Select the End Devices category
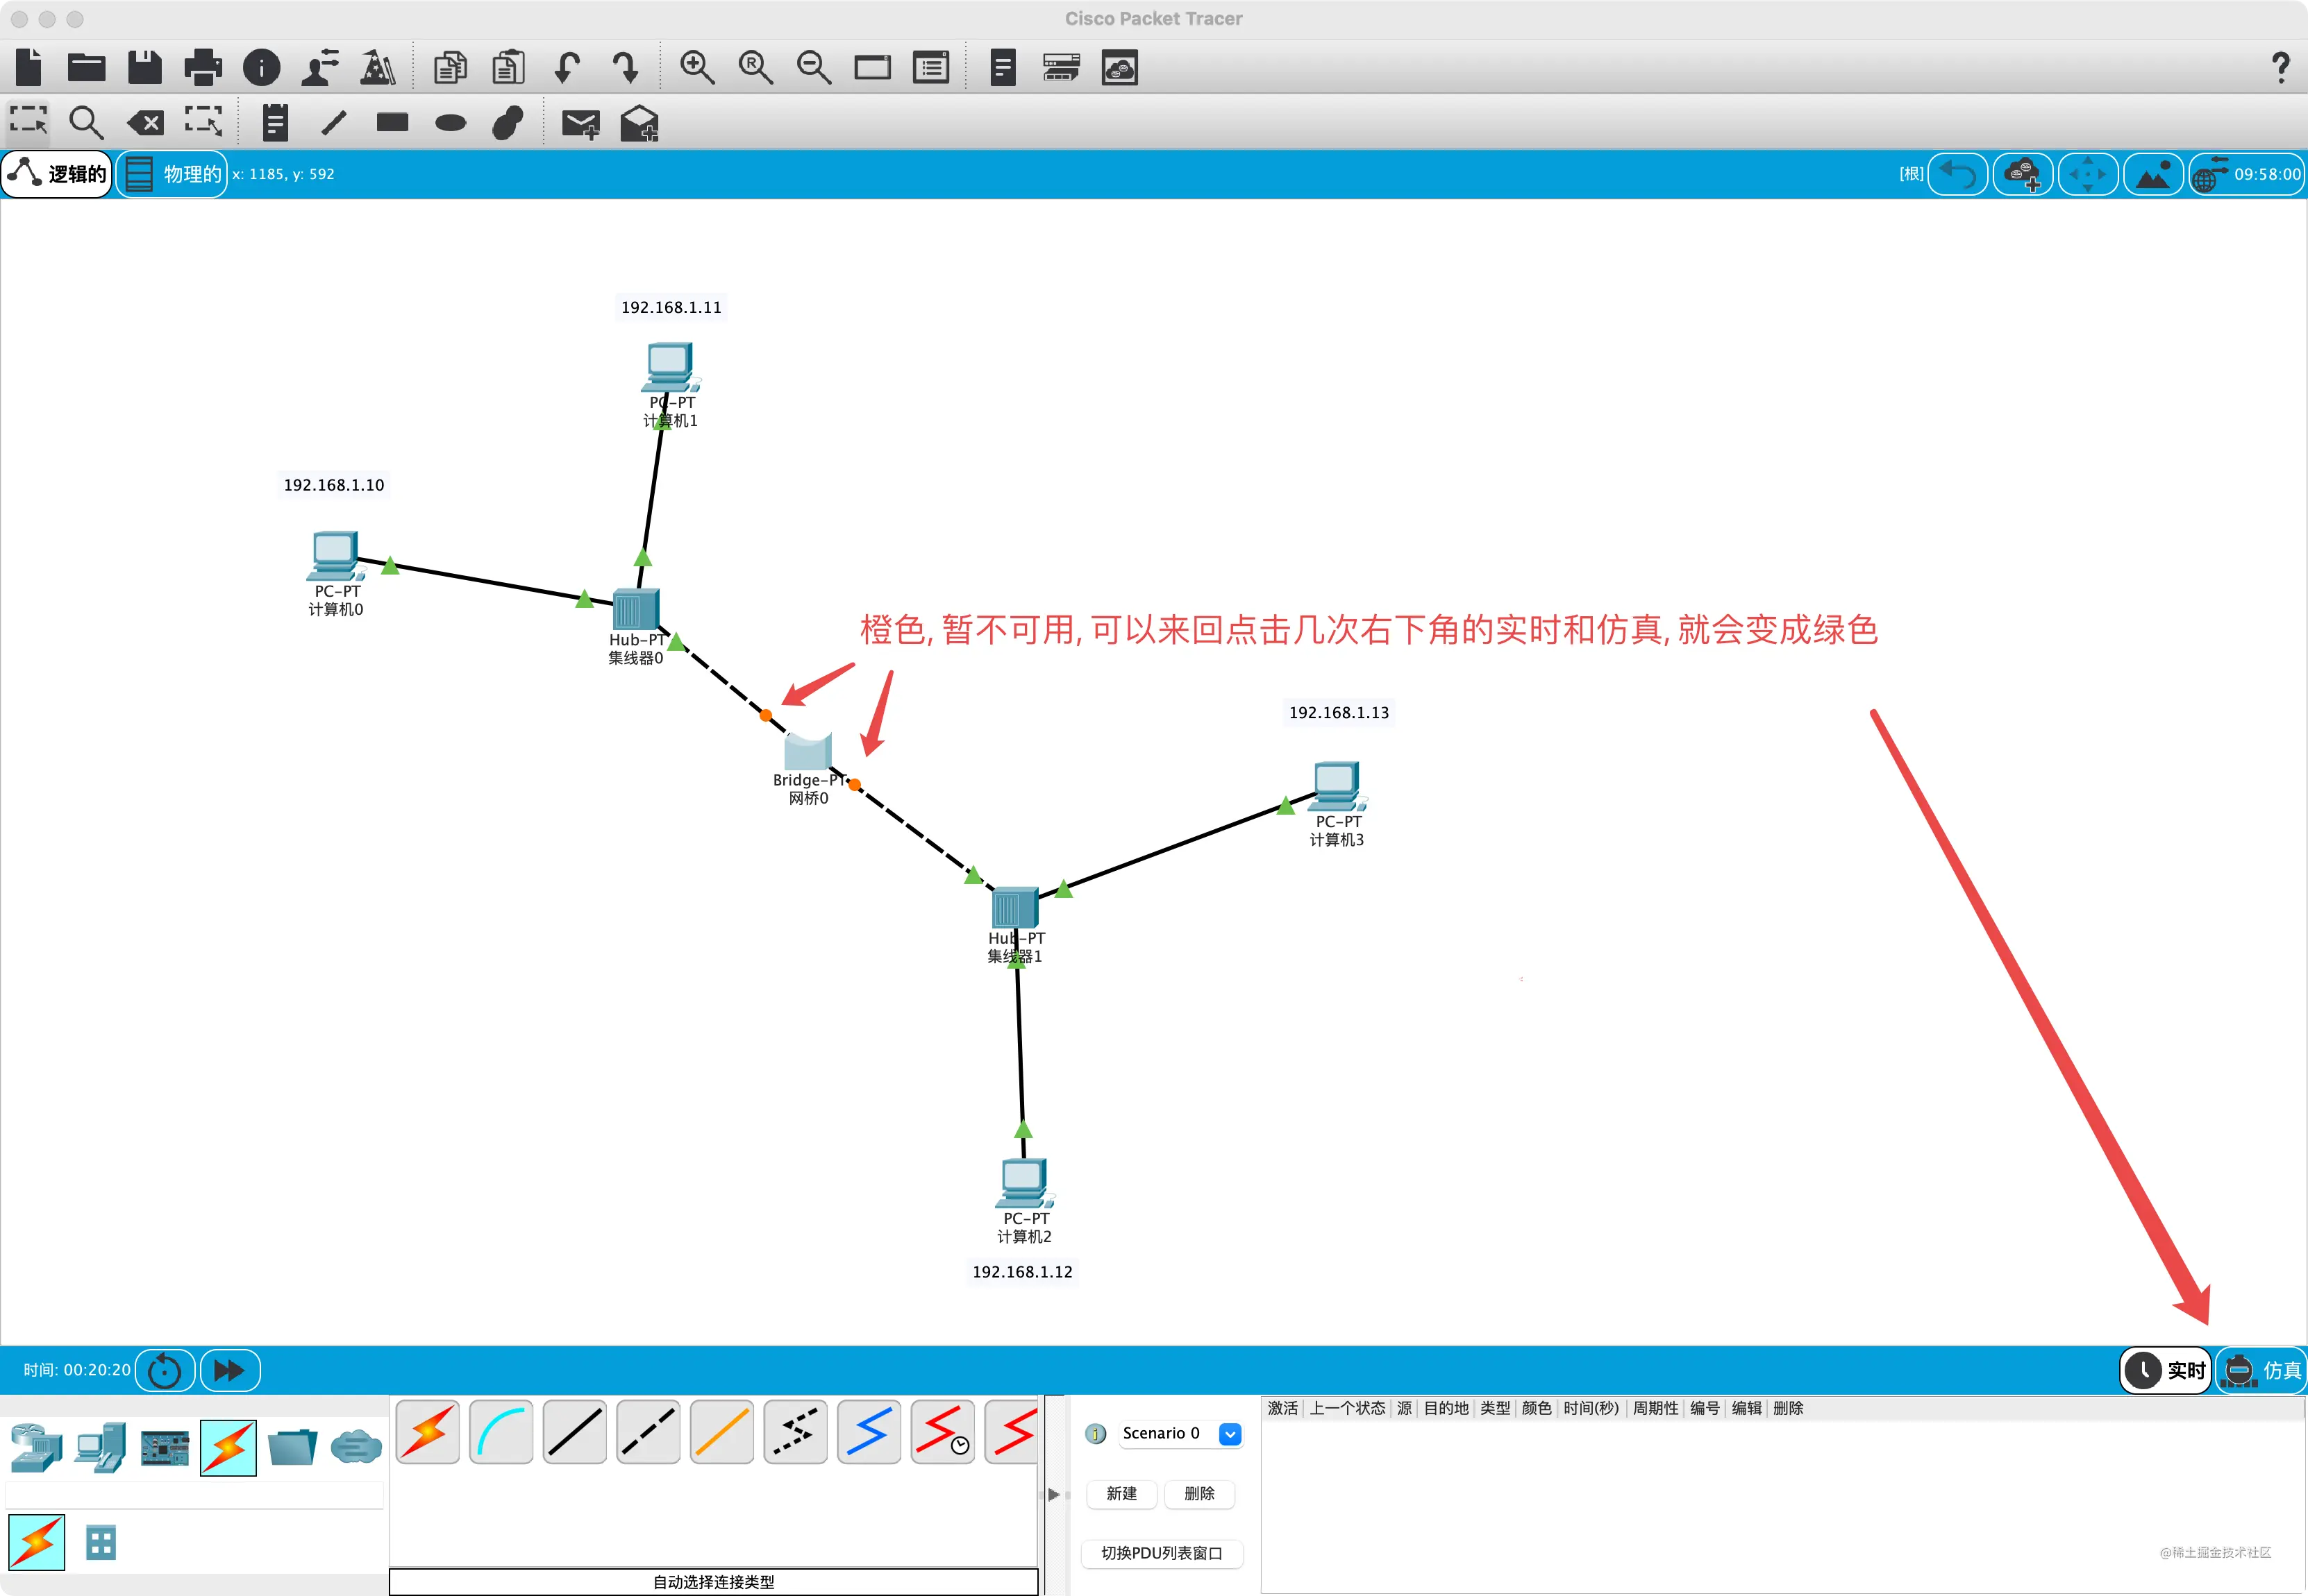Screen dimensions: 2308x1596 pos(101,1447)
